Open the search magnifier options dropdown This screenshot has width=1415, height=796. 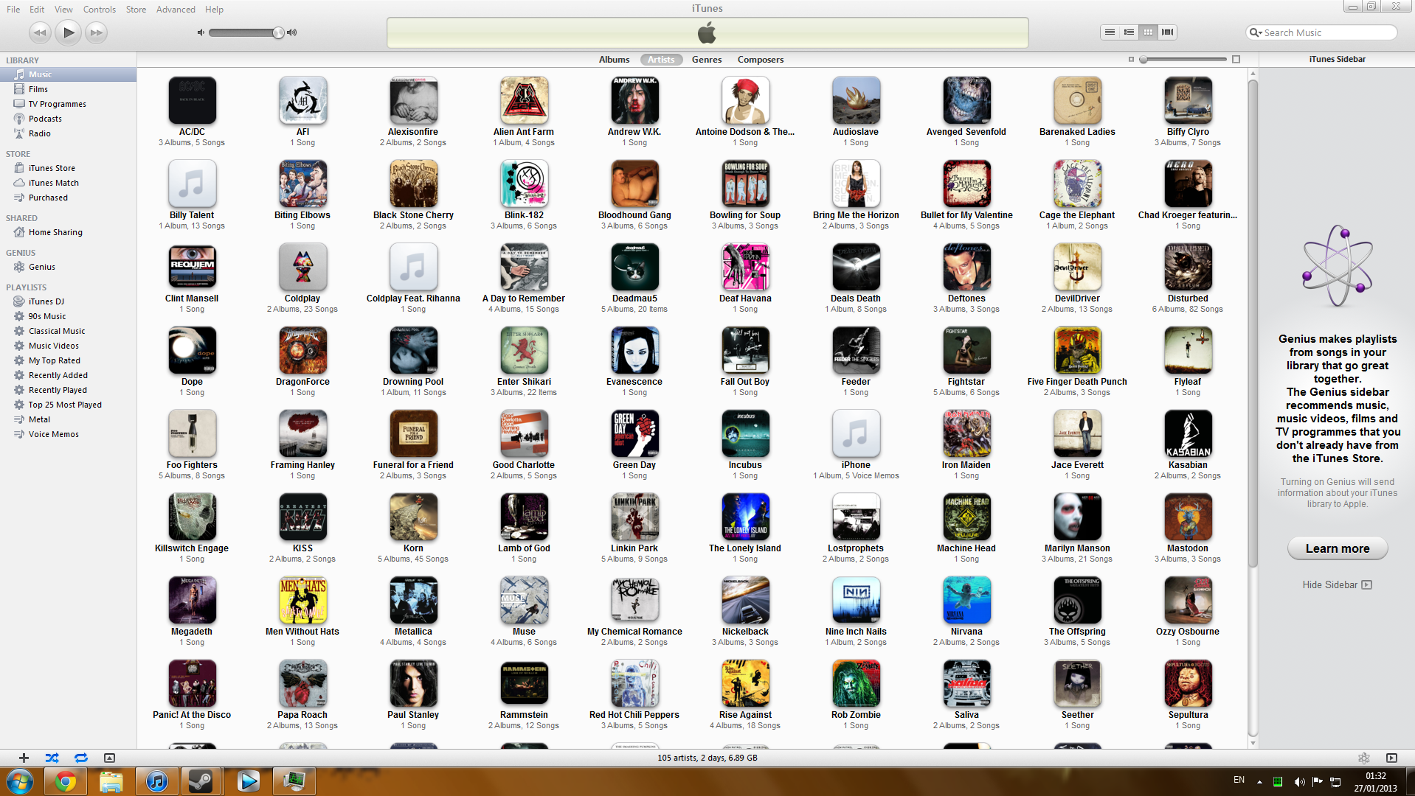tap(1255, 32)
